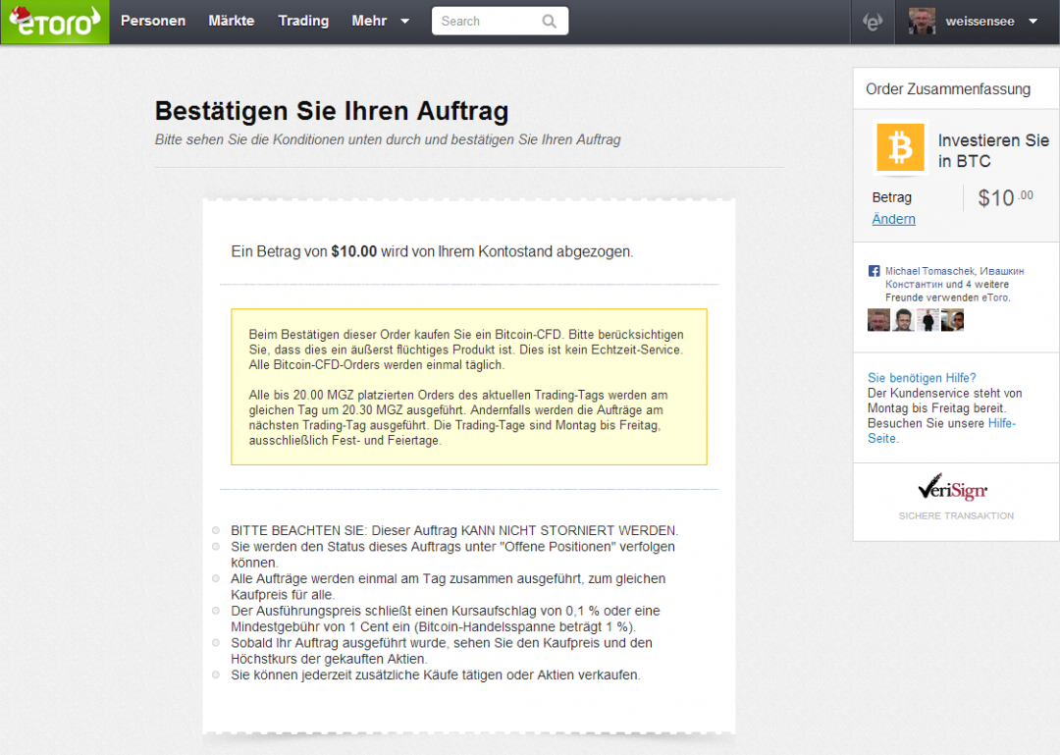Click the magnifier icon in the search box
Viewport: 1060px width, 755px height.
click(x=550, y=22)
